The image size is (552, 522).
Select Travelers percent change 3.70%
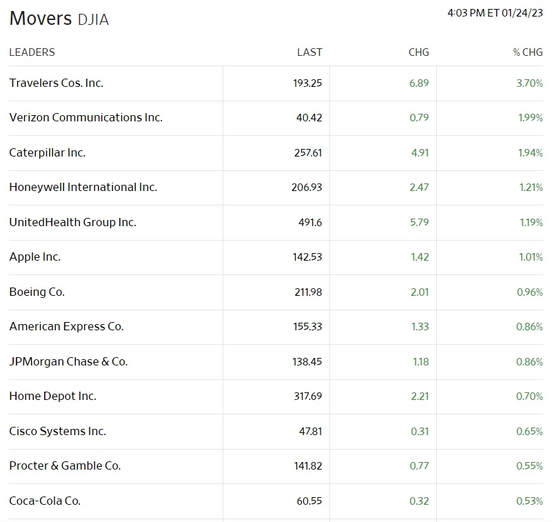[529, 83]
